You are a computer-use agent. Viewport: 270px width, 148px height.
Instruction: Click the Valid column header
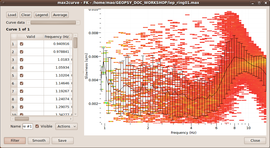point(30,37)
